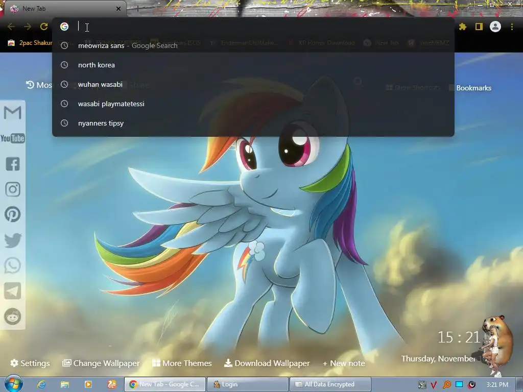Image resolution: width=523 pixels, height=392 pixels.
Task: Open Twitter from the left sidebar
Action: point(13,240)
